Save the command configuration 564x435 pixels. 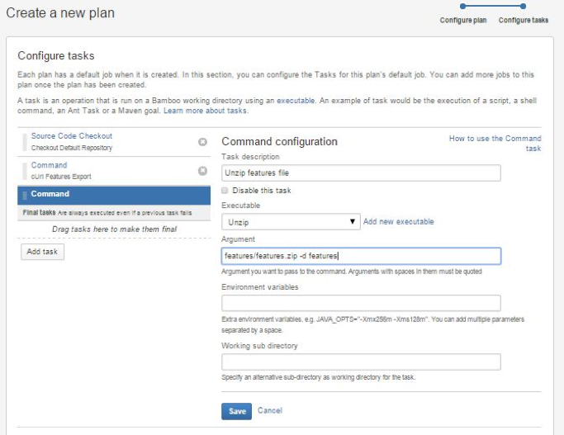237,411
